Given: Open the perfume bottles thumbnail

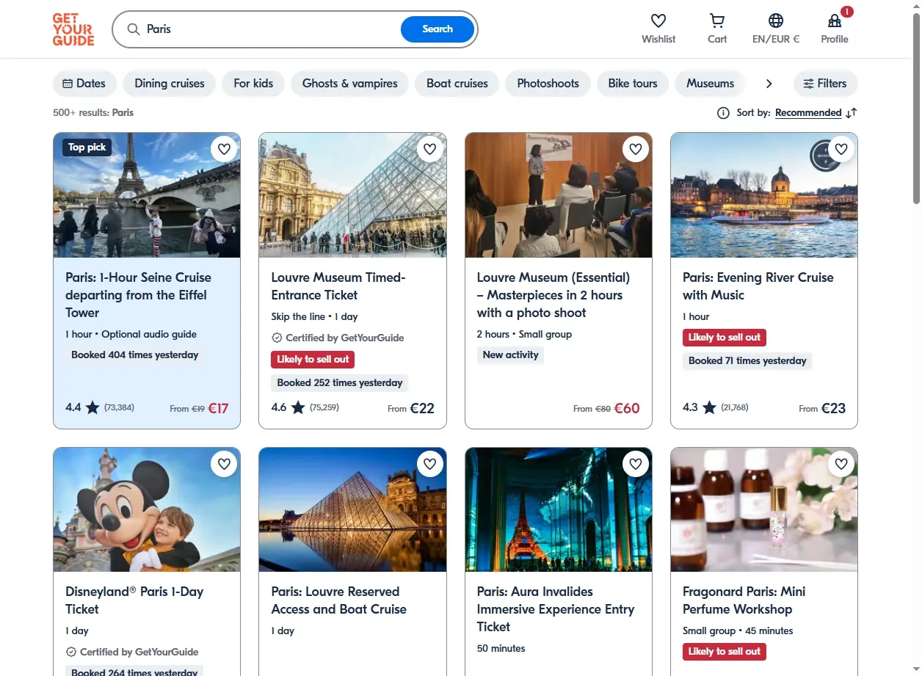Looking at the screenshot, I should (x=764, y=510).
